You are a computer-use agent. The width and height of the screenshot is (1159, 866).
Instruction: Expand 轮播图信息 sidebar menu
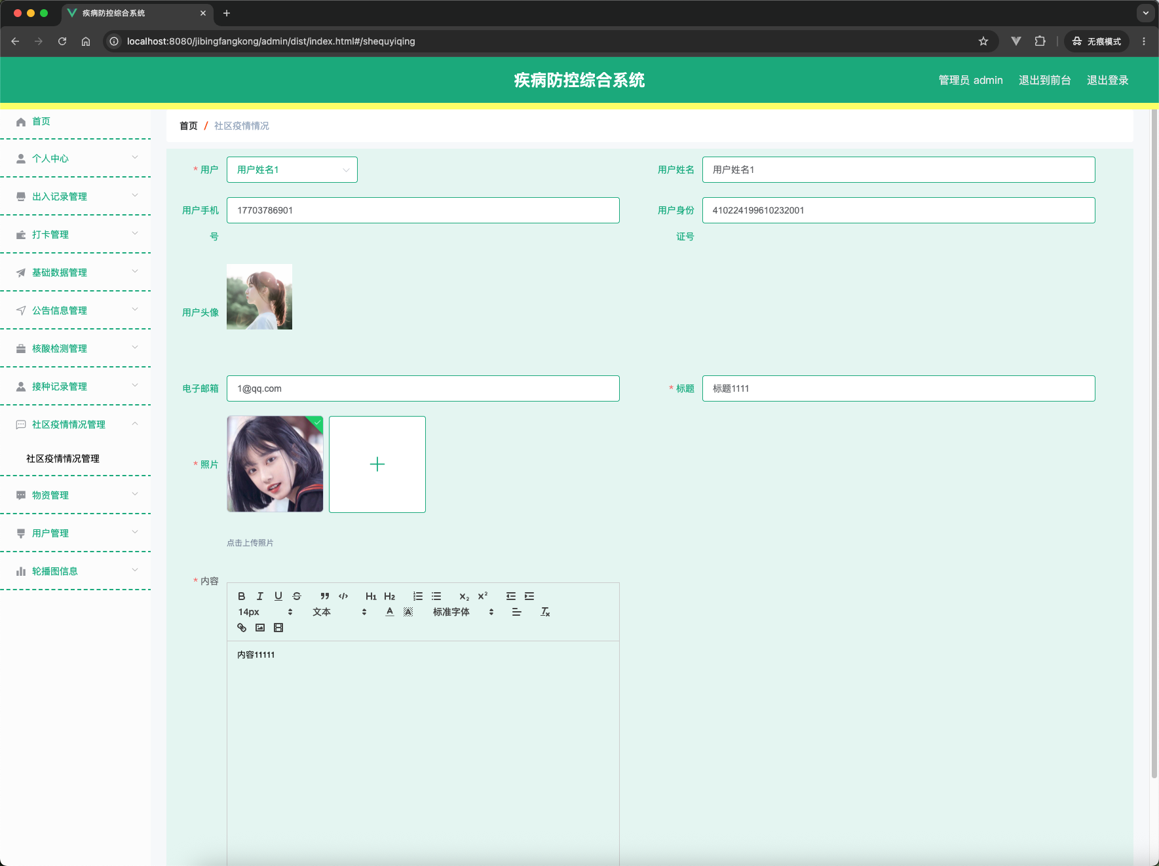coord(75,571)
